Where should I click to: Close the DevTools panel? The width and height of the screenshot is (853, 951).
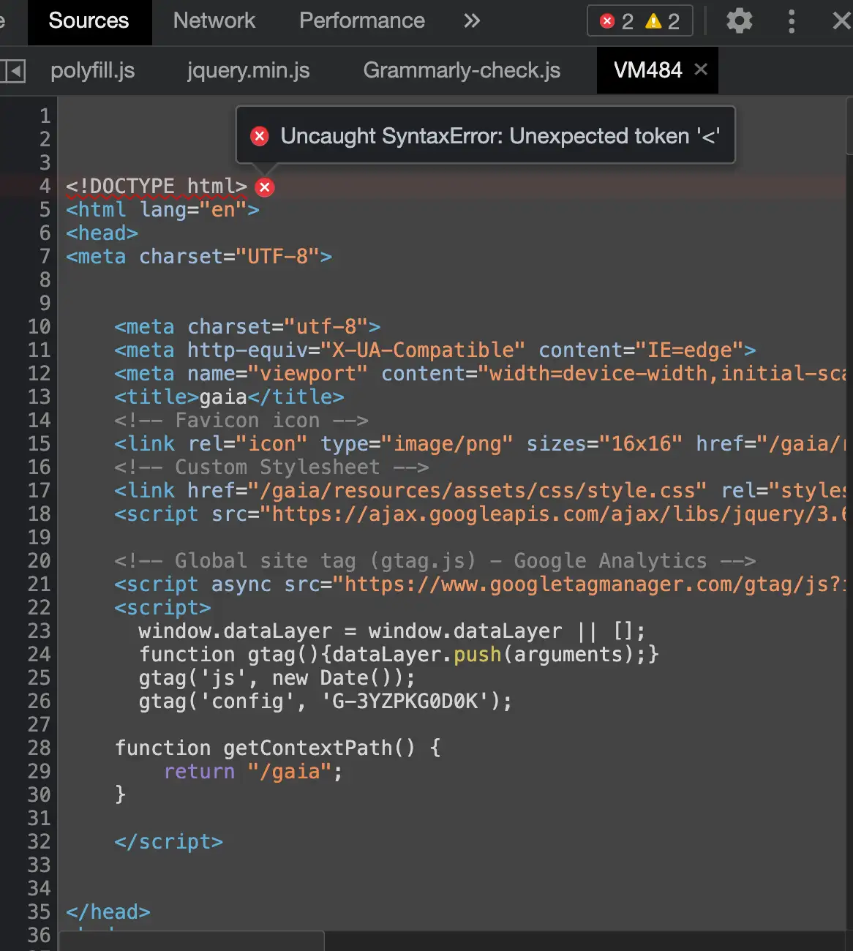tap(842, 20)
